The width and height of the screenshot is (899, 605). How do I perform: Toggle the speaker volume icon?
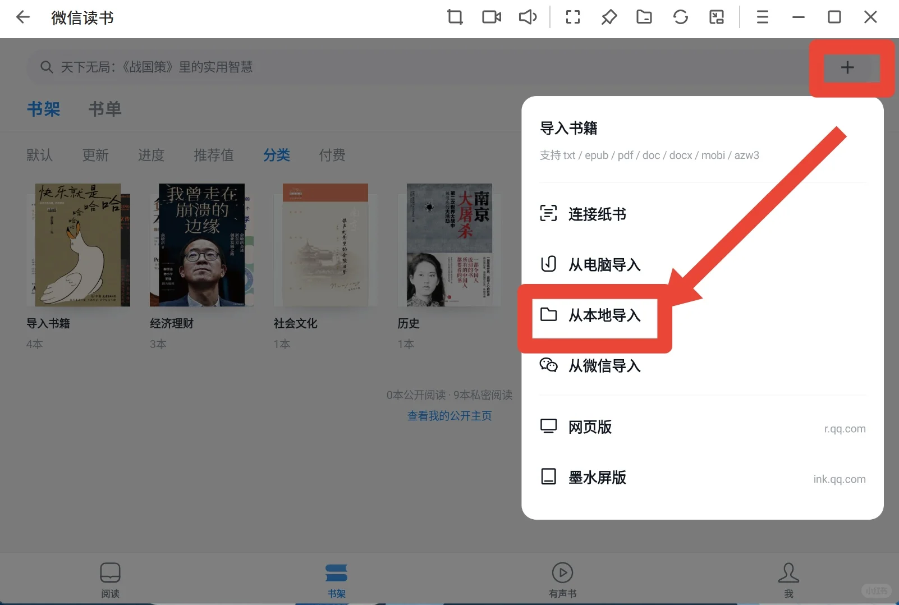528,17
